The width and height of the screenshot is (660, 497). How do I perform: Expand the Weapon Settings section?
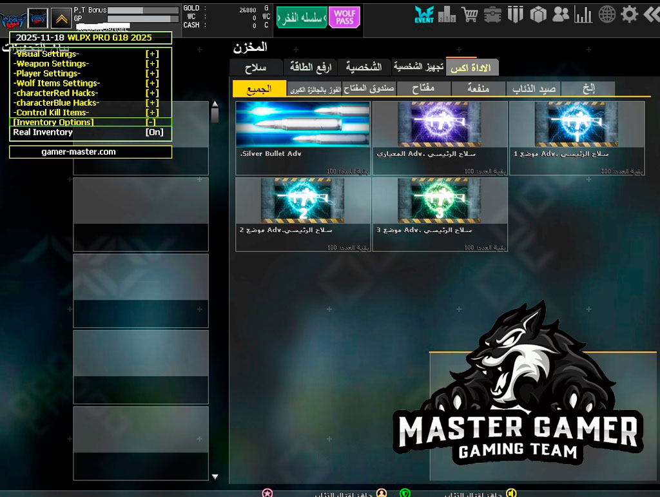coord(152,64)
